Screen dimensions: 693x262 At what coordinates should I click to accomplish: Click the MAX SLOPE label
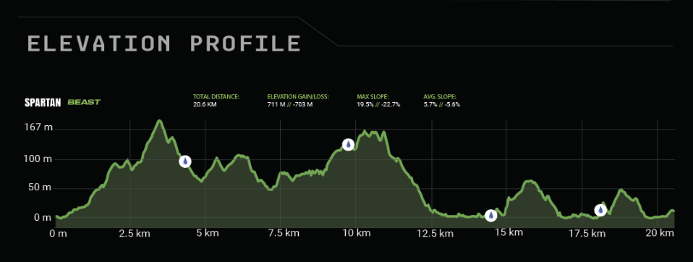coord(373,96)
